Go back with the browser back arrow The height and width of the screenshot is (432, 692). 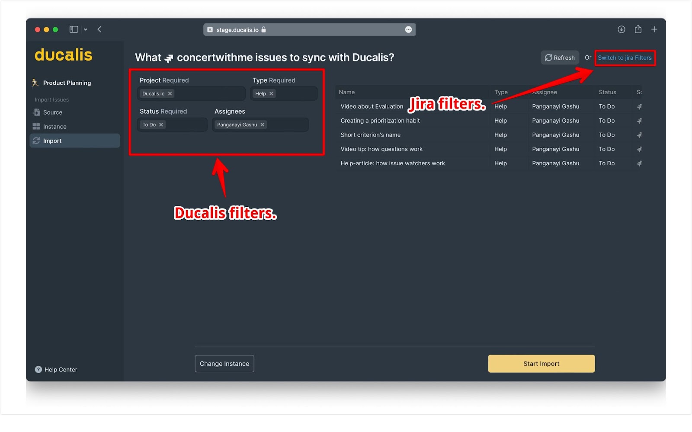pos(99,29)
